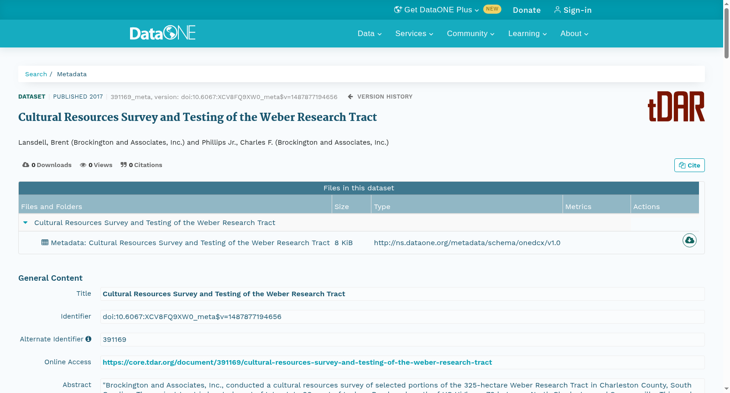This screenshot has width=730, height=393.
Task: Download the metadata file via cloud icon
Action: tap(689, 240)
